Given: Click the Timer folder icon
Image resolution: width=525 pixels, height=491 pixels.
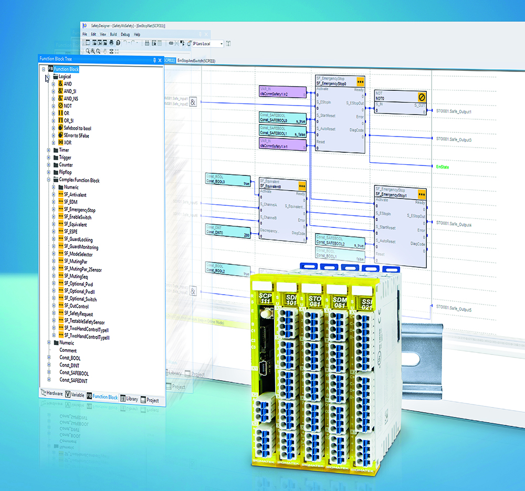Looking at the screenshot, I should click(56, 150).
